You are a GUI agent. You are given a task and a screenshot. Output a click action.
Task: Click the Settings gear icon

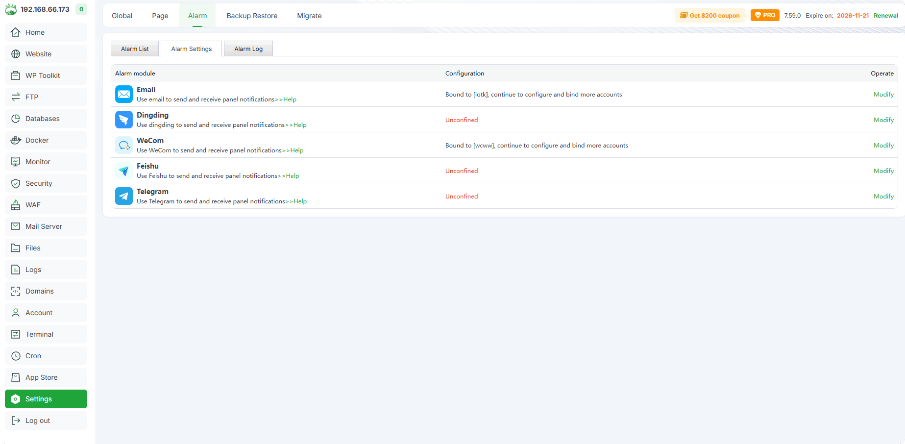(x=16, y=399)
